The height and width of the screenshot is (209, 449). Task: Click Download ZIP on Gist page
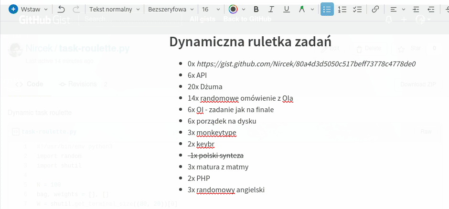pyautogui.click(x=418, y=84)
